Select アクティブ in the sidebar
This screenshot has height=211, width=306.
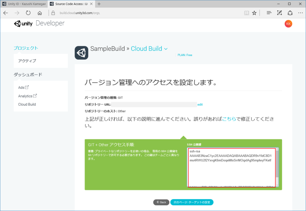(x=27, y=61)
